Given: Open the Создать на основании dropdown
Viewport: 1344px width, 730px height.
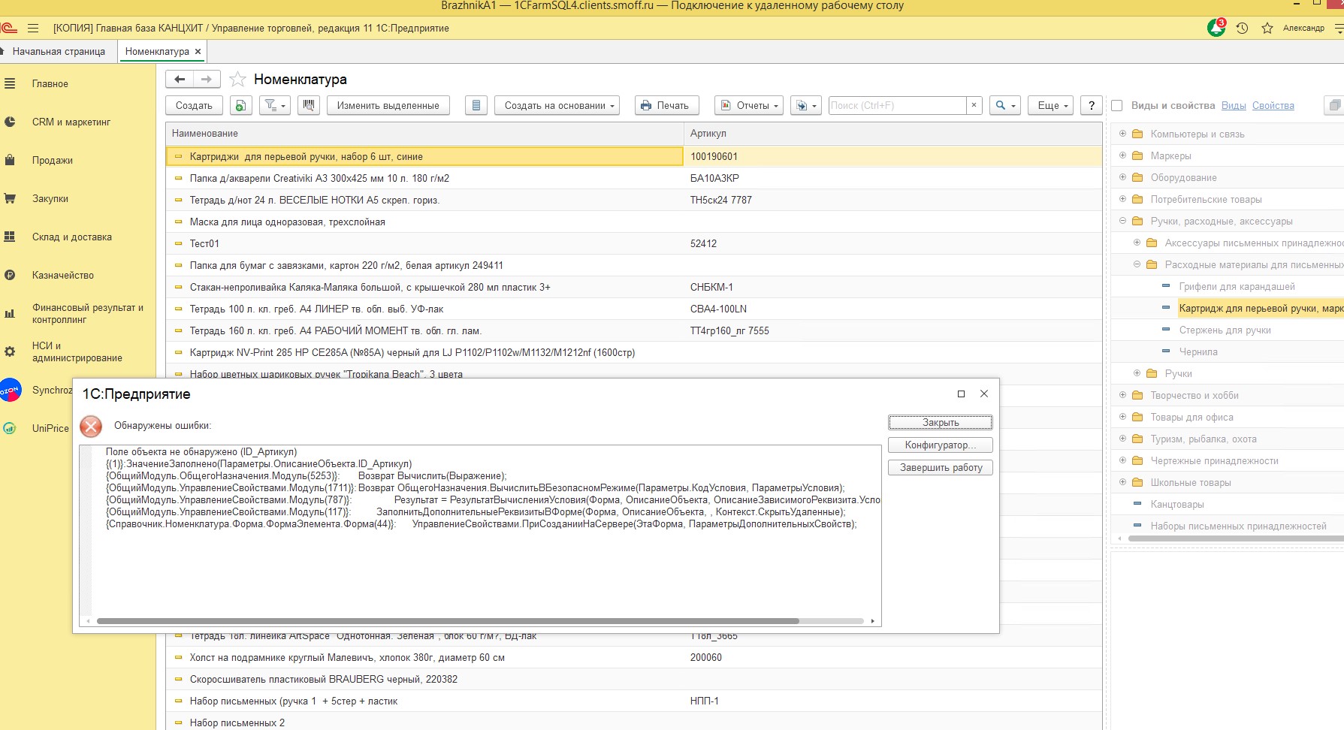Looking at the screenshot, I should click(558, 105).
